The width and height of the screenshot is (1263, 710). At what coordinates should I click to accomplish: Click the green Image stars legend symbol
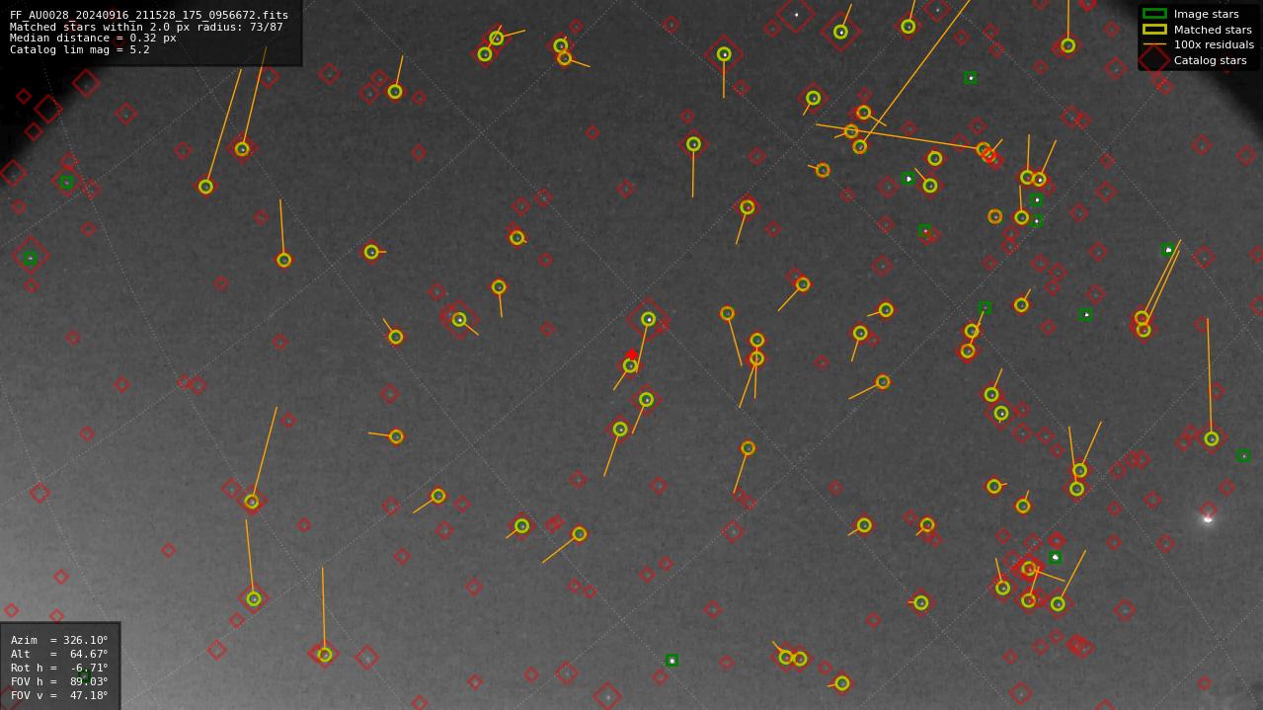[1153, 14]
